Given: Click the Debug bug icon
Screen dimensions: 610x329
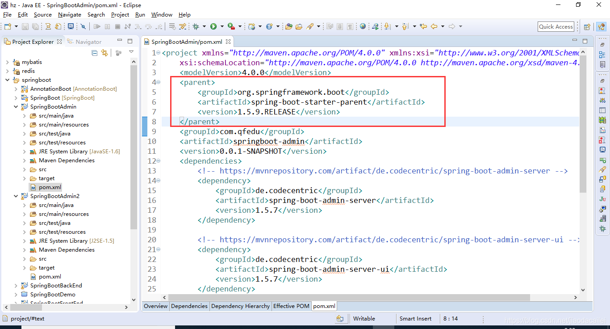Looking at the screenshot, I should 196,26.
